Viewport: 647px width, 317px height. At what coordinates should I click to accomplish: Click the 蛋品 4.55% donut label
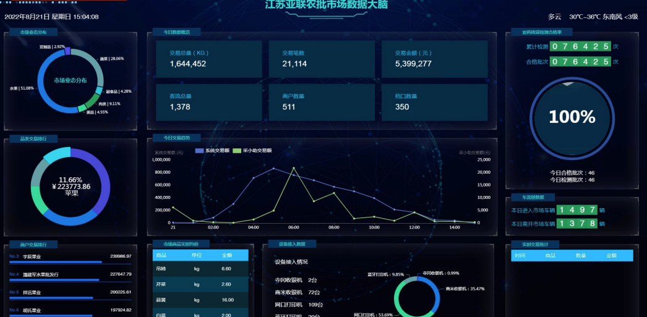97,112
